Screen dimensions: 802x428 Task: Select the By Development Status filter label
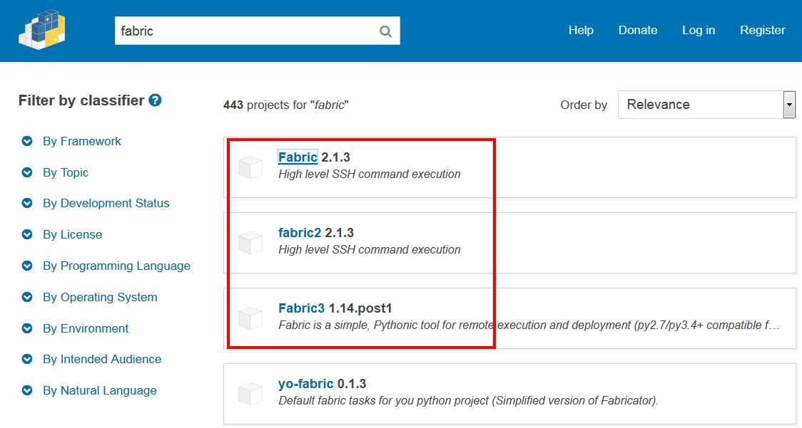click(106, 203)
